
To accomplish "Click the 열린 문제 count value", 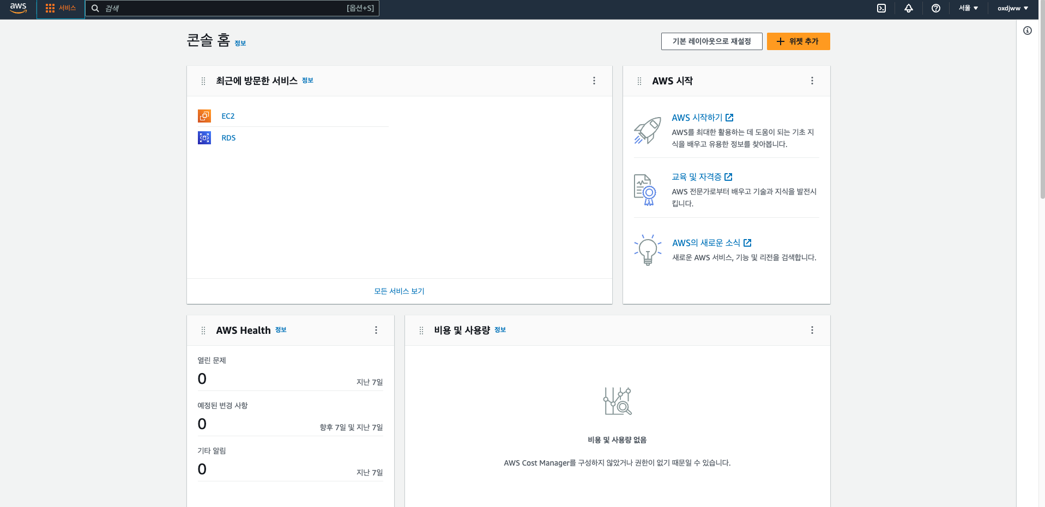I will tap(202, 378).
